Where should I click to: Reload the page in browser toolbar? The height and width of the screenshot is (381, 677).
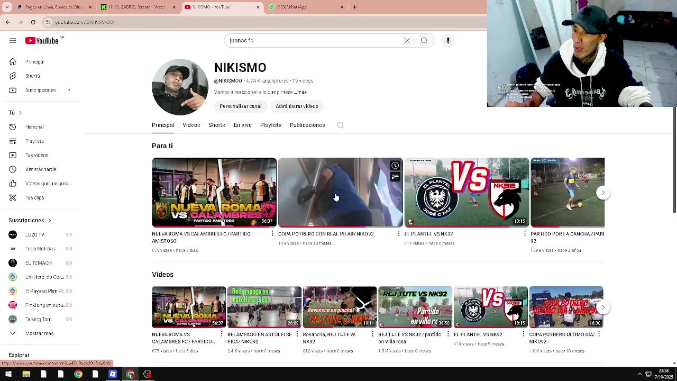coord(33,22)
